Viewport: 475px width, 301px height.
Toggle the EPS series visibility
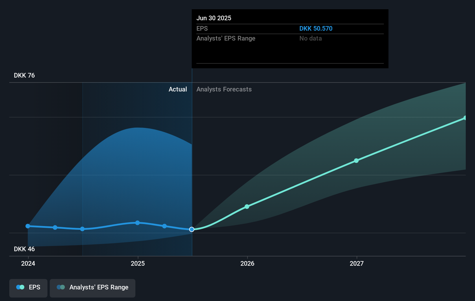[x=28, y=288]
